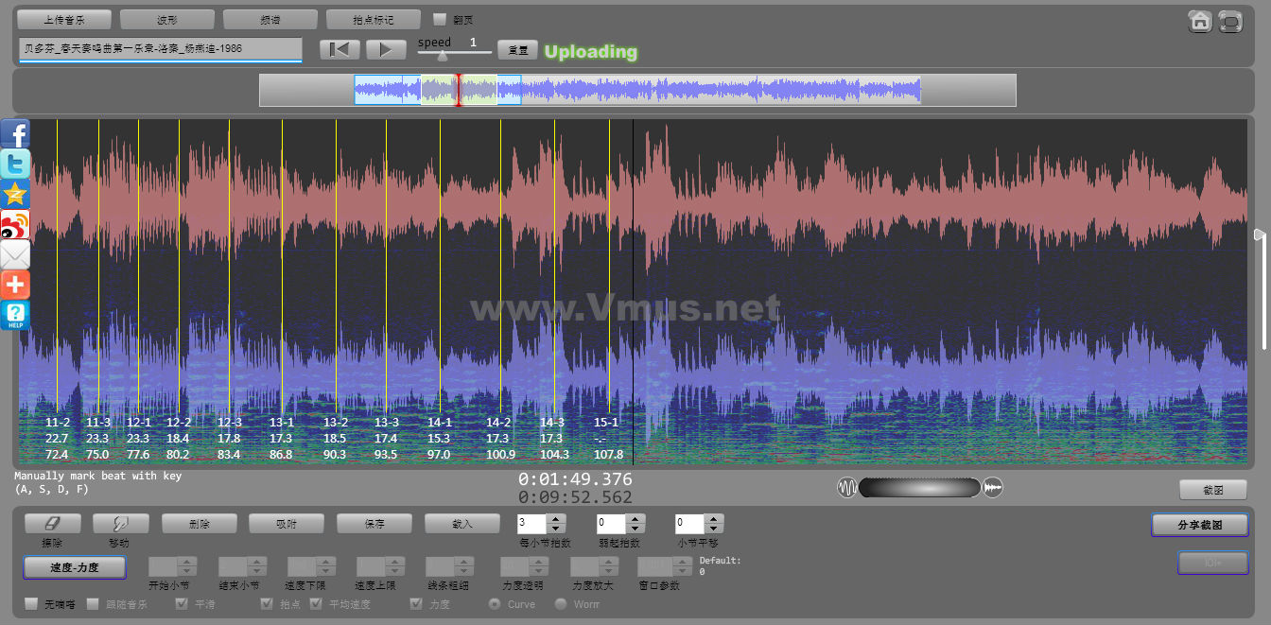Viewport: 1271px width, 625px height.
Task: Increase 力度放大 dynamics zoom stepper
Action: tap(609, 563)
